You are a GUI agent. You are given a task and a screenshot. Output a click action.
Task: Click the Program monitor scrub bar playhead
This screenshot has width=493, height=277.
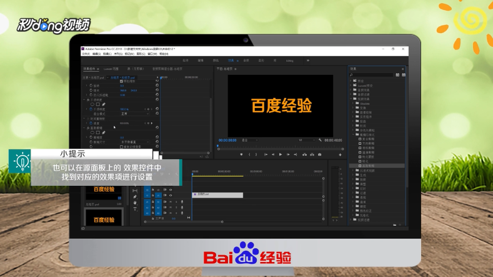(x=217, y=146)
